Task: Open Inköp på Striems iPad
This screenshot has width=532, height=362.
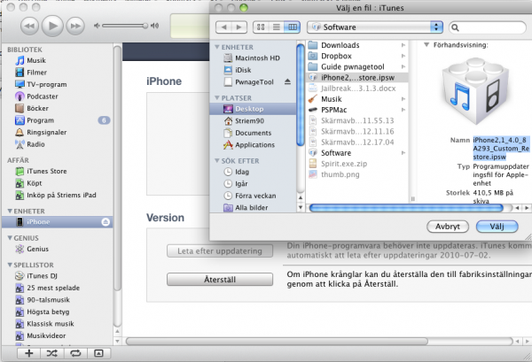Action: [x=56, y=195]
